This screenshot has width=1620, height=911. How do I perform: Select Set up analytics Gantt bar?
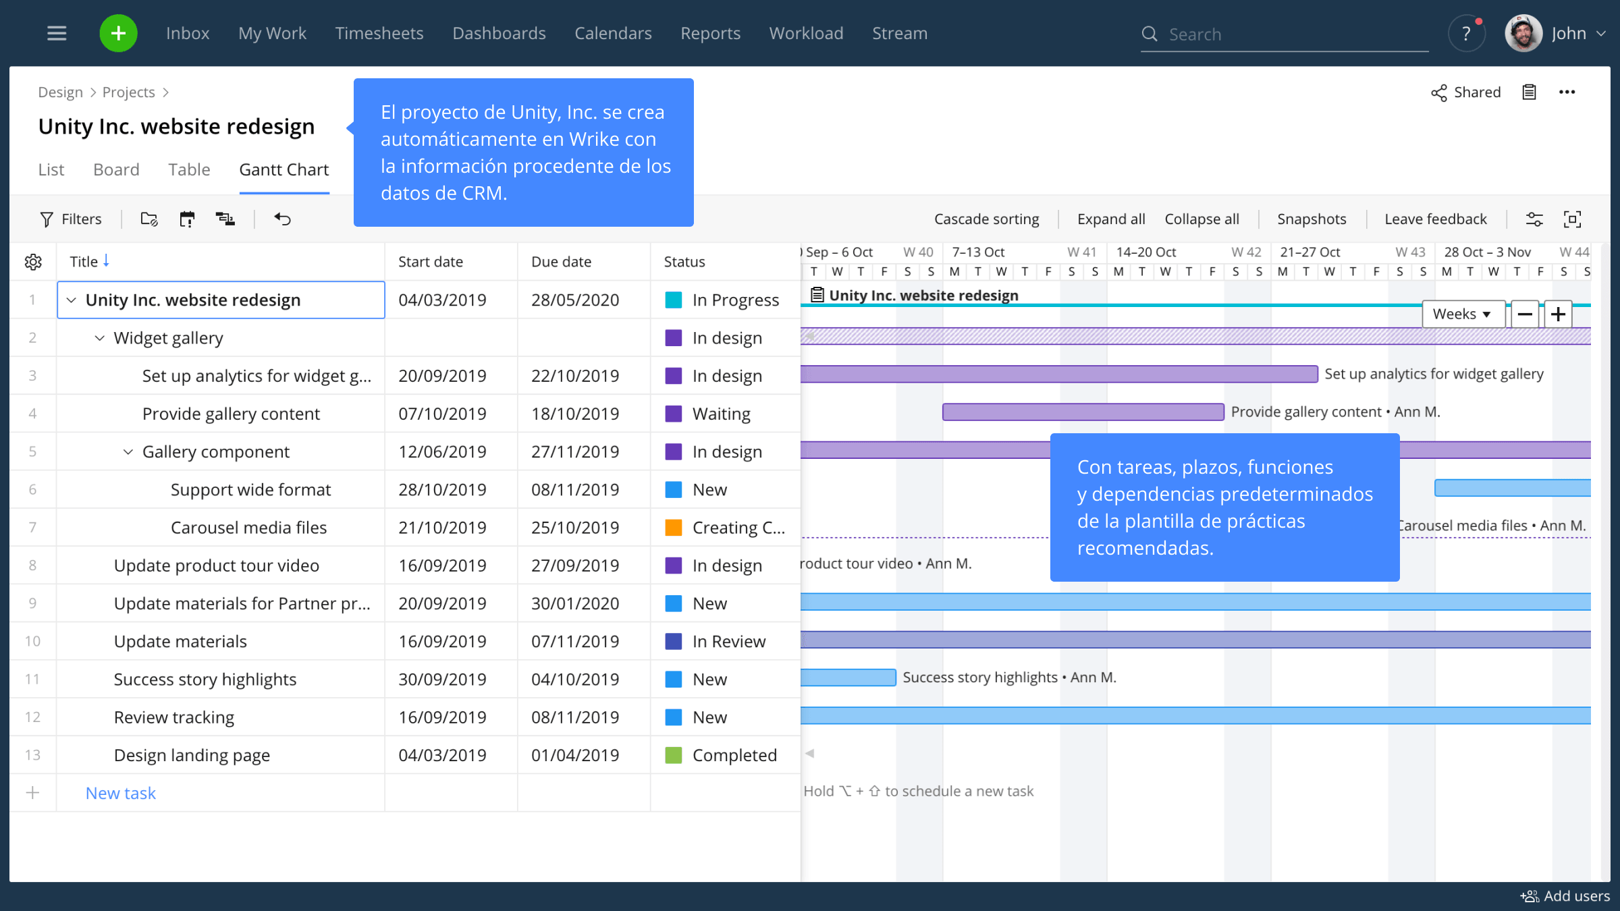tap(1059, 374)
